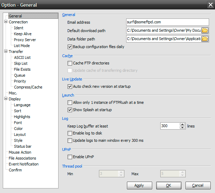215x193 pixels.
Task: Select Confirm in the tree
Action: coord(15,170)
